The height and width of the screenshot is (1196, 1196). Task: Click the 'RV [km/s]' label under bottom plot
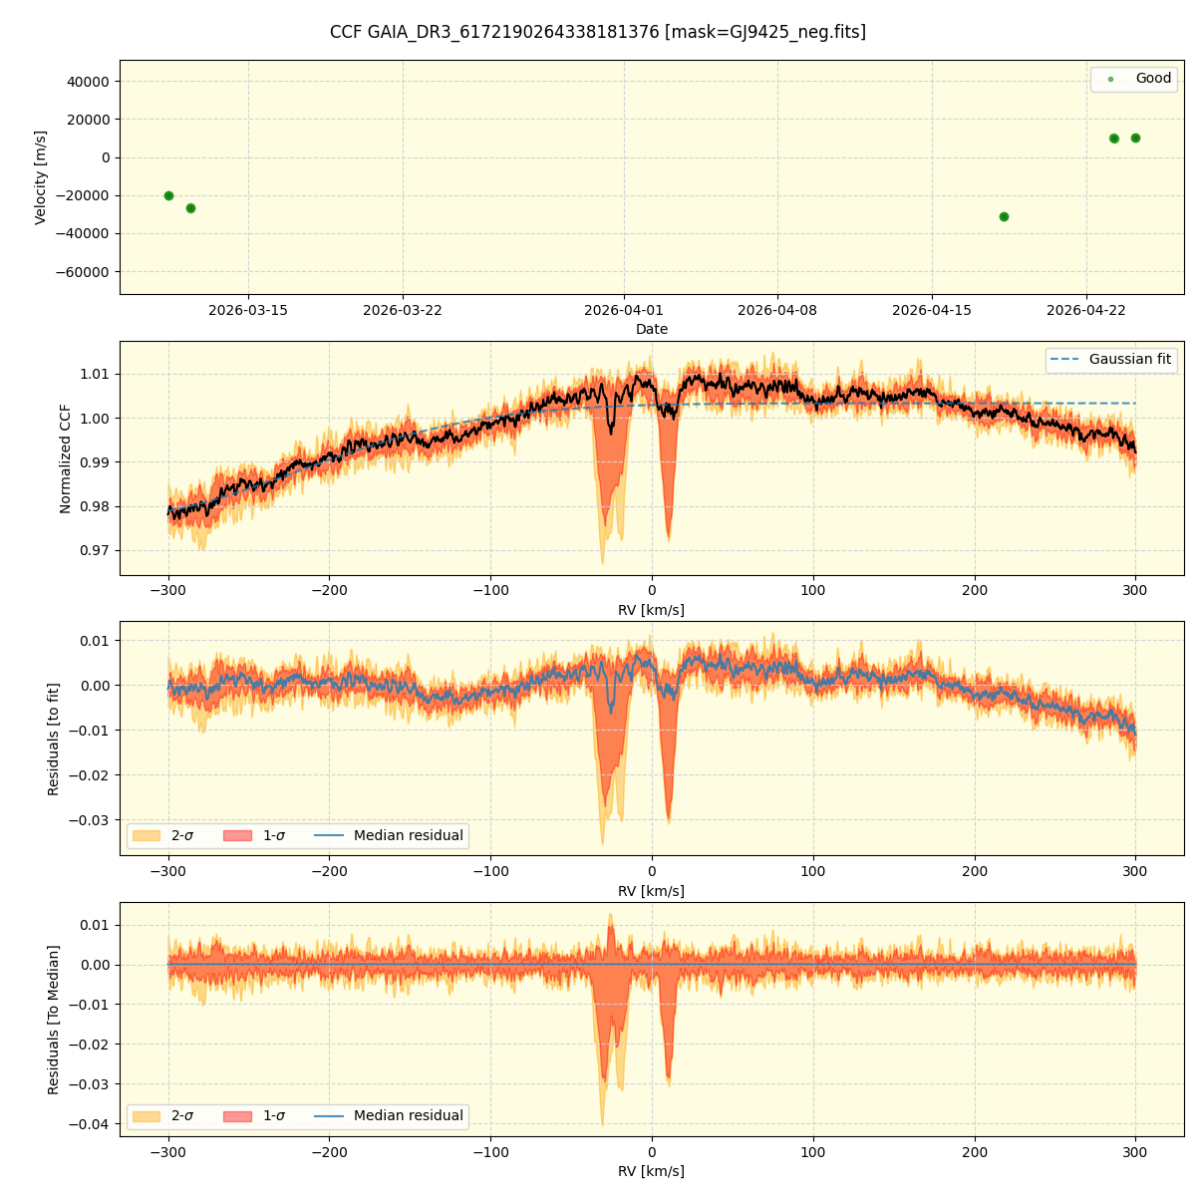coord(652,1171)
